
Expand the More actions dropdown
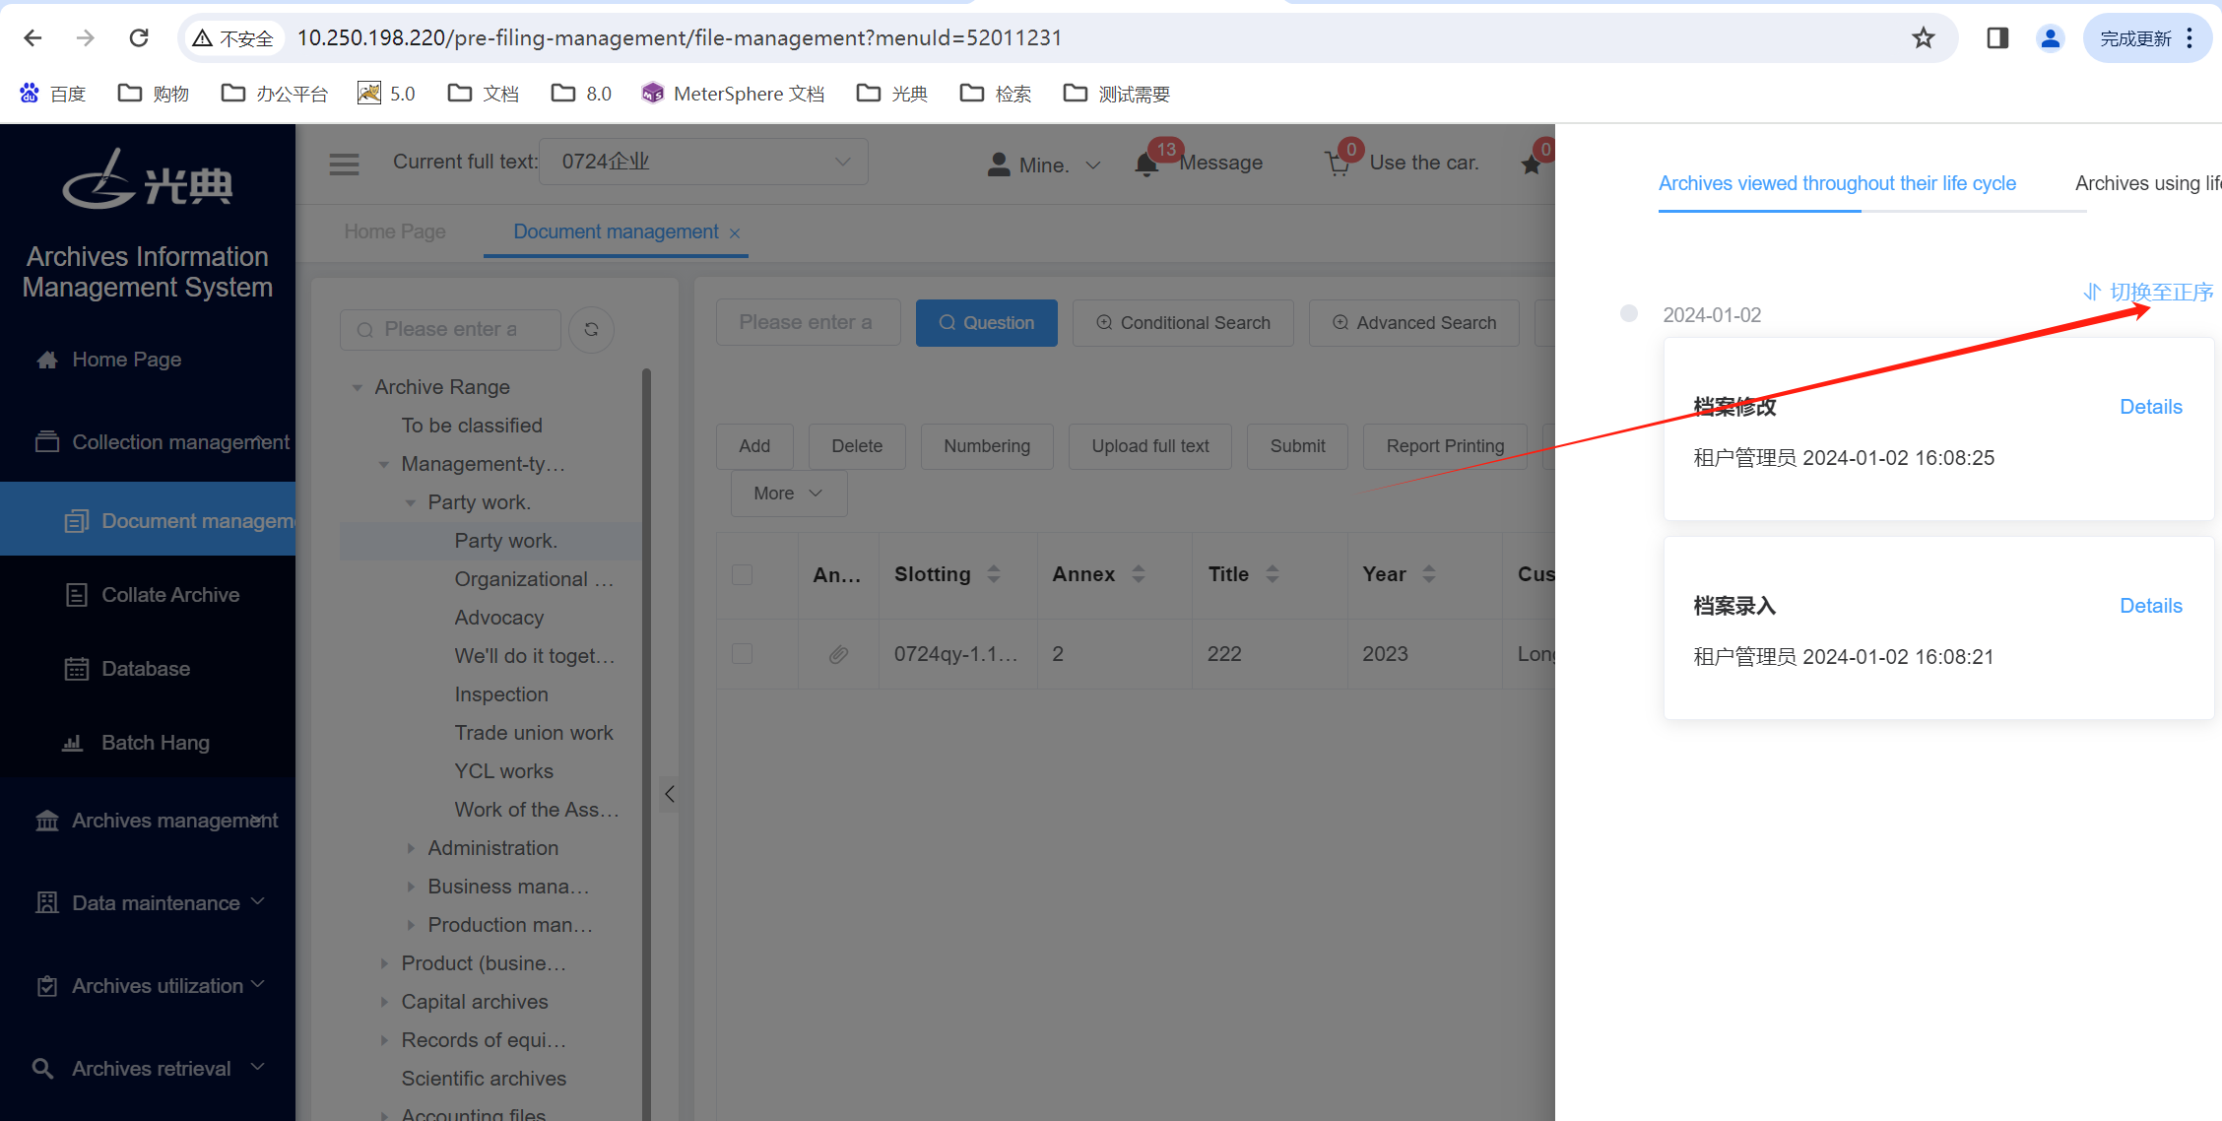coord(788,494)
